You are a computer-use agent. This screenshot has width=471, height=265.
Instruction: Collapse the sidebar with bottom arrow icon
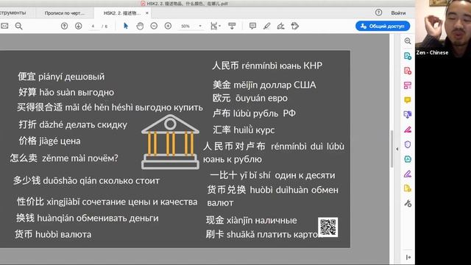click(x=408, y=258)
